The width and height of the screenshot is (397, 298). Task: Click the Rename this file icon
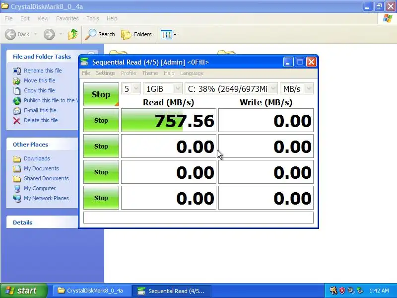tap(17, 71)
